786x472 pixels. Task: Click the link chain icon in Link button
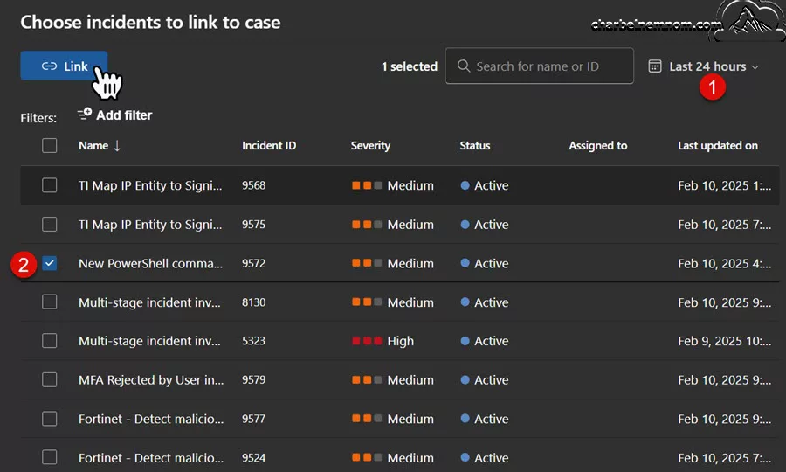click(49, 66)
